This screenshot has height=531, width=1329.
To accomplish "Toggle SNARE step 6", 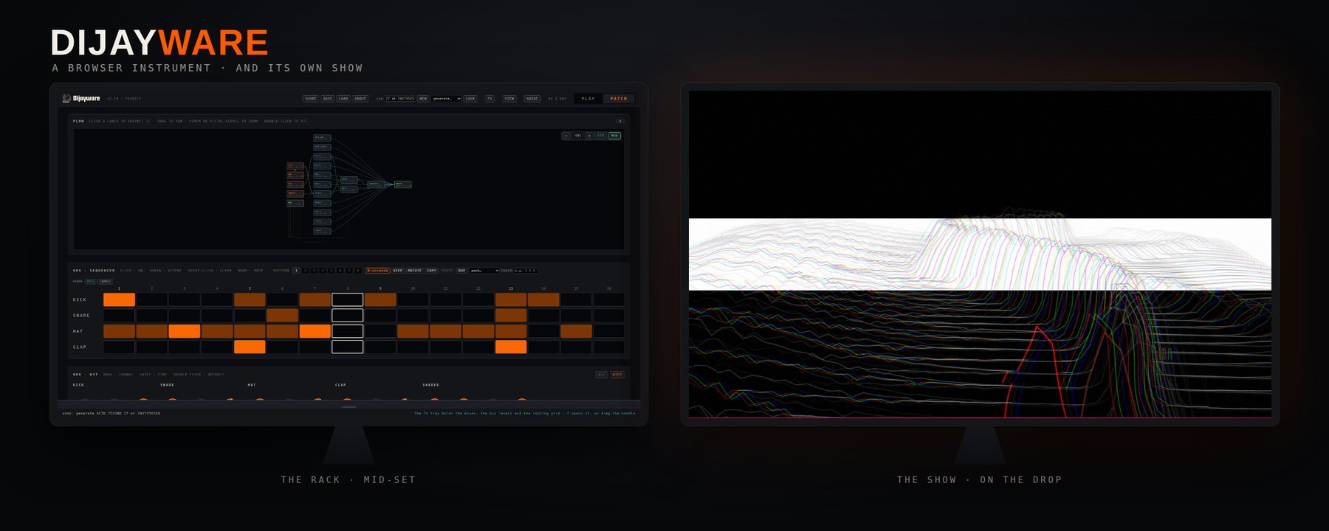I will point(282,316).
